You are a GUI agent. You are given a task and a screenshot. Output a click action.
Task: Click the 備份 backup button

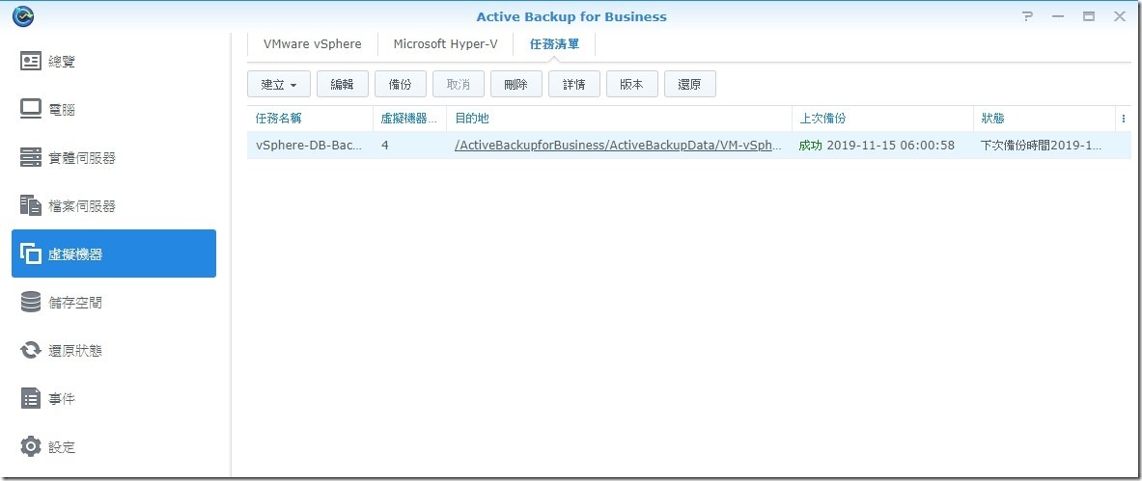tap(401, 85)
